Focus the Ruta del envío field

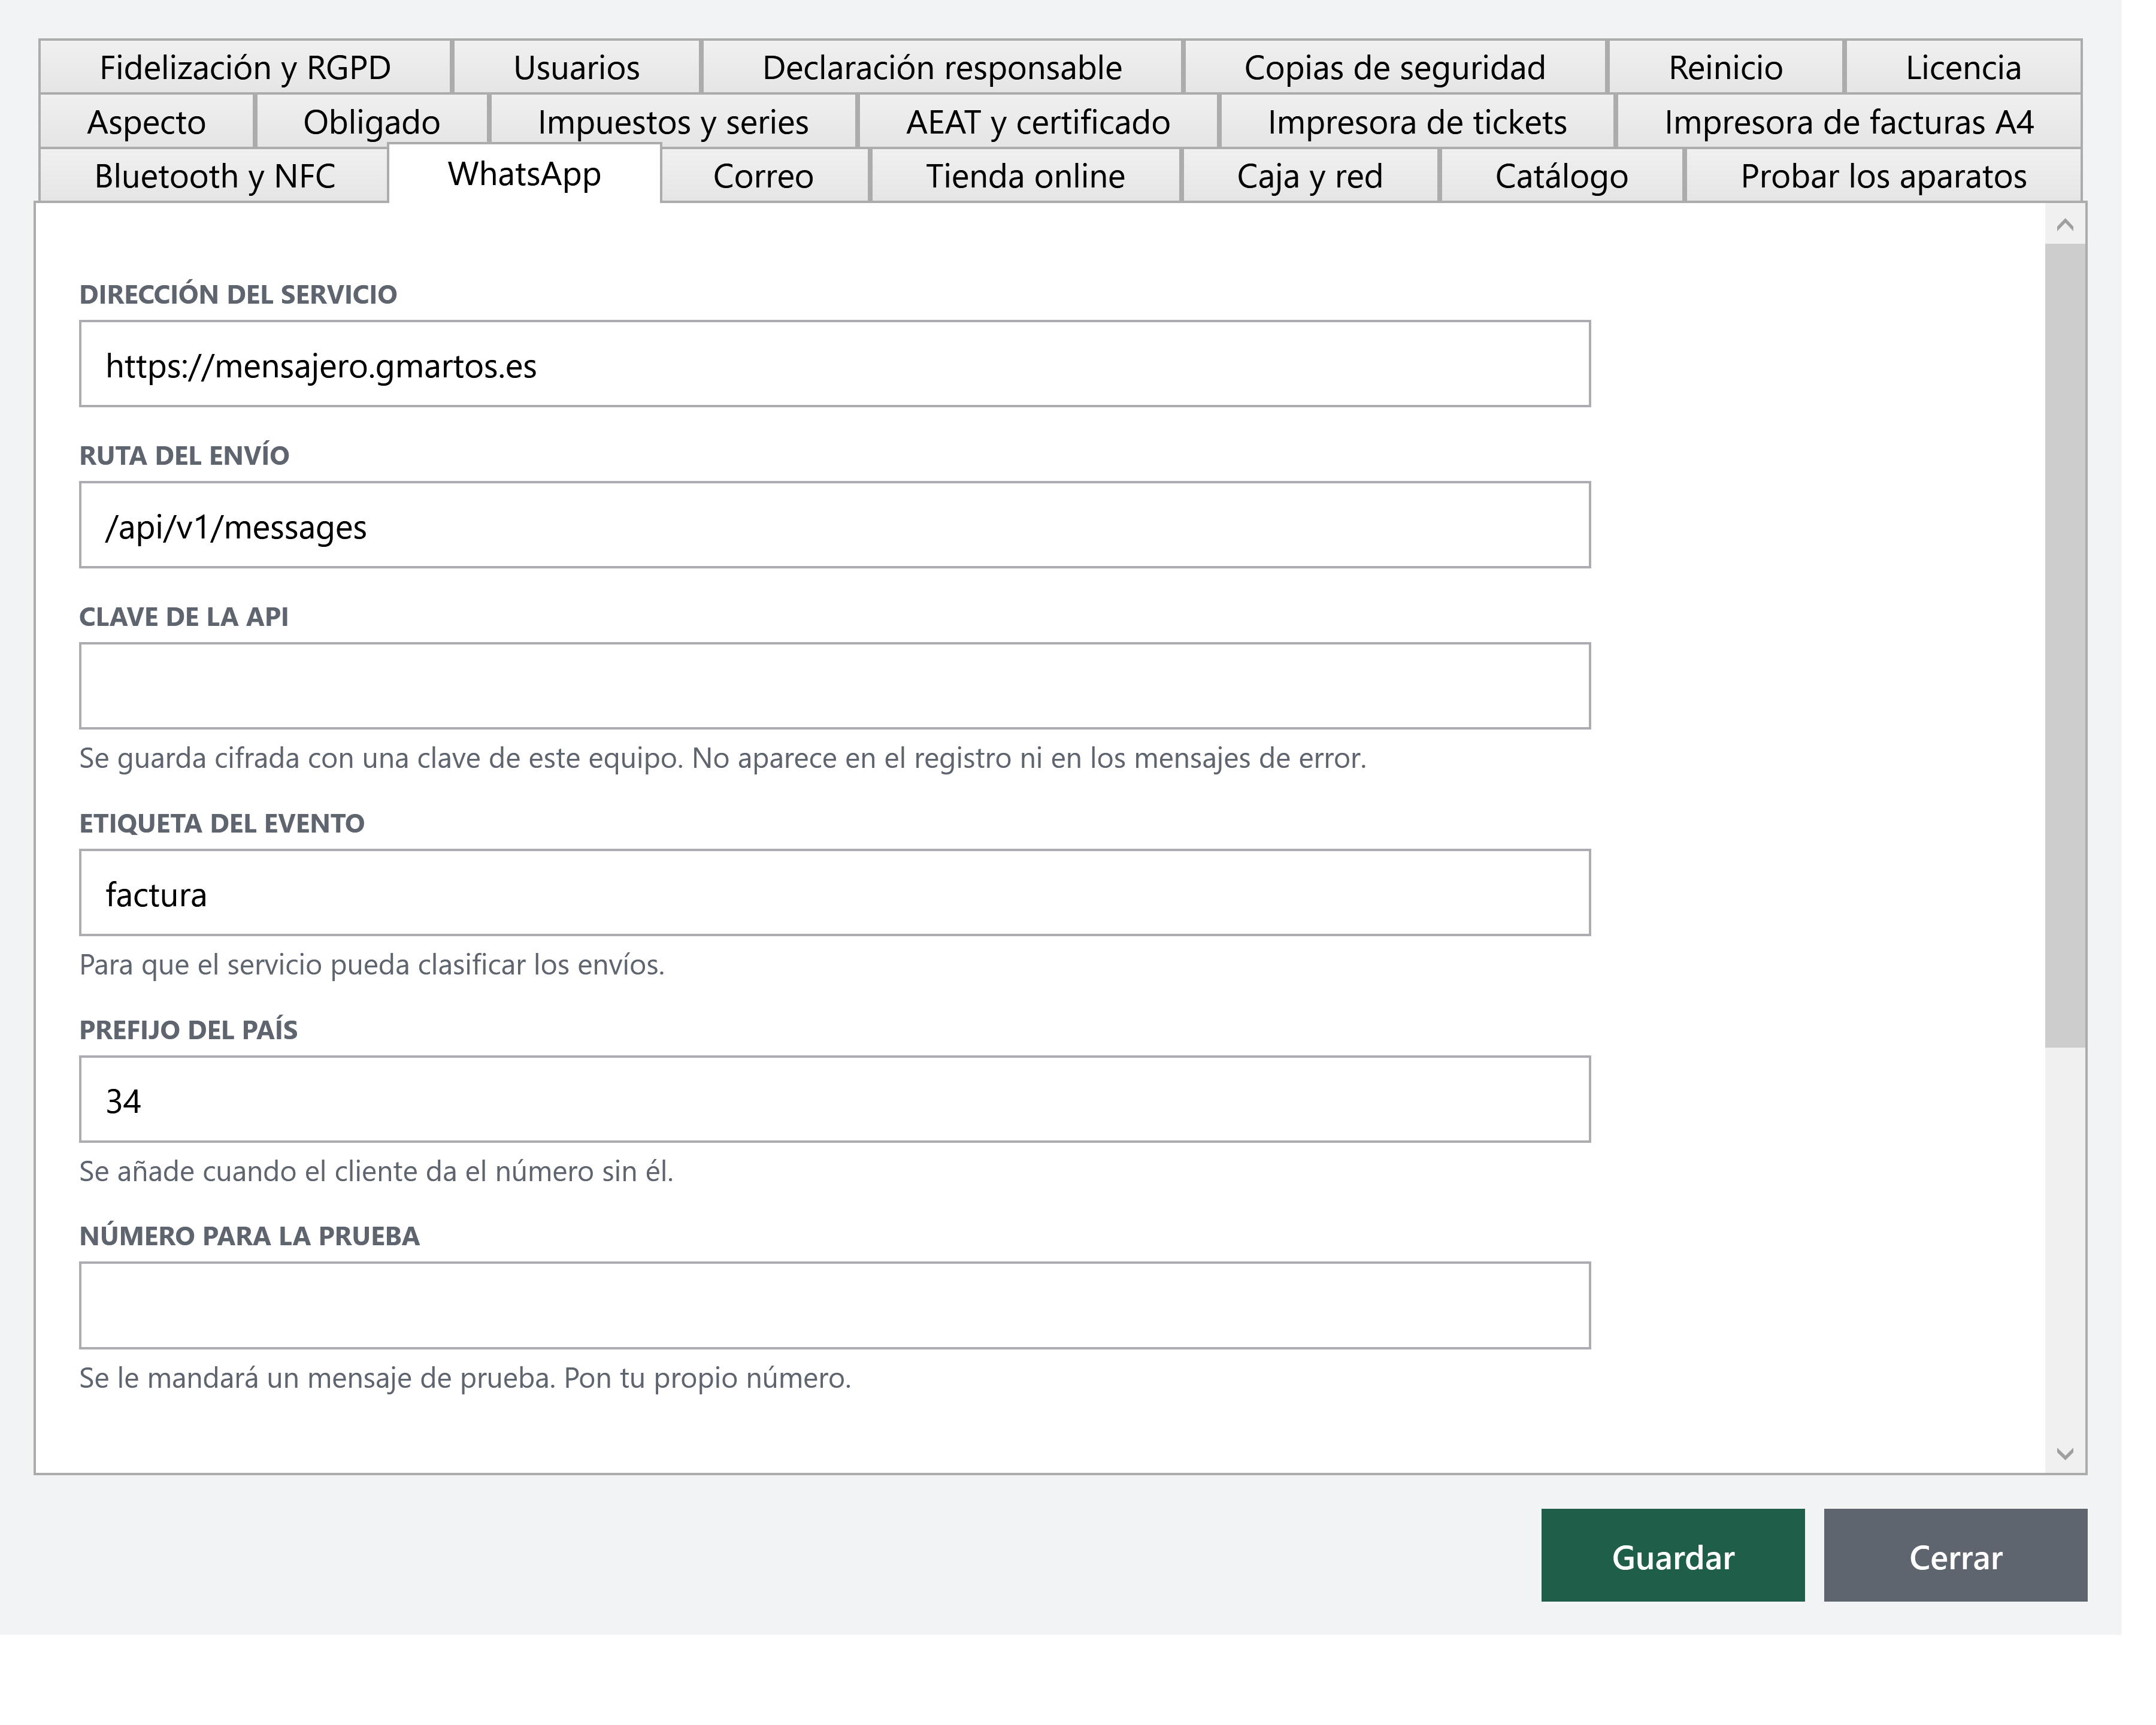[x=835, y=525]
